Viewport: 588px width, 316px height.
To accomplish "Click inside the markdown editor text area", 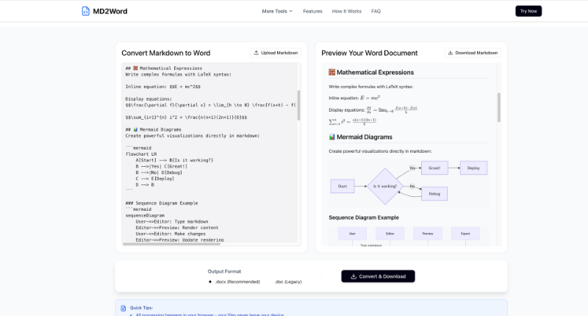I will (x=209, y=153).
